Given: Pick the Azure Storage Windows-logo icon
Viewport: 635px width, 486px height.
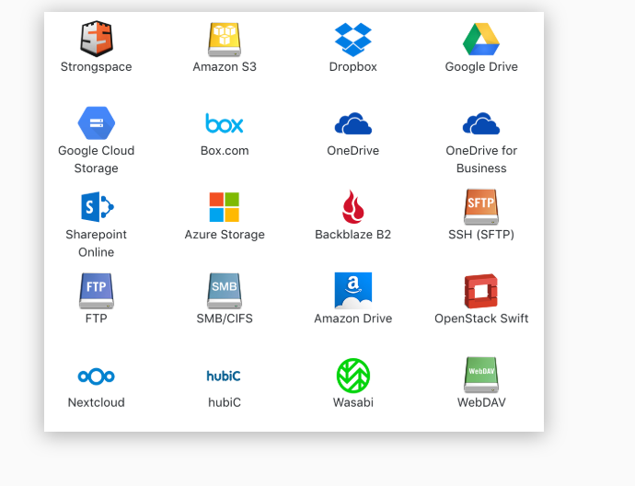Looking at the screenshot, I should pos(225,207).
